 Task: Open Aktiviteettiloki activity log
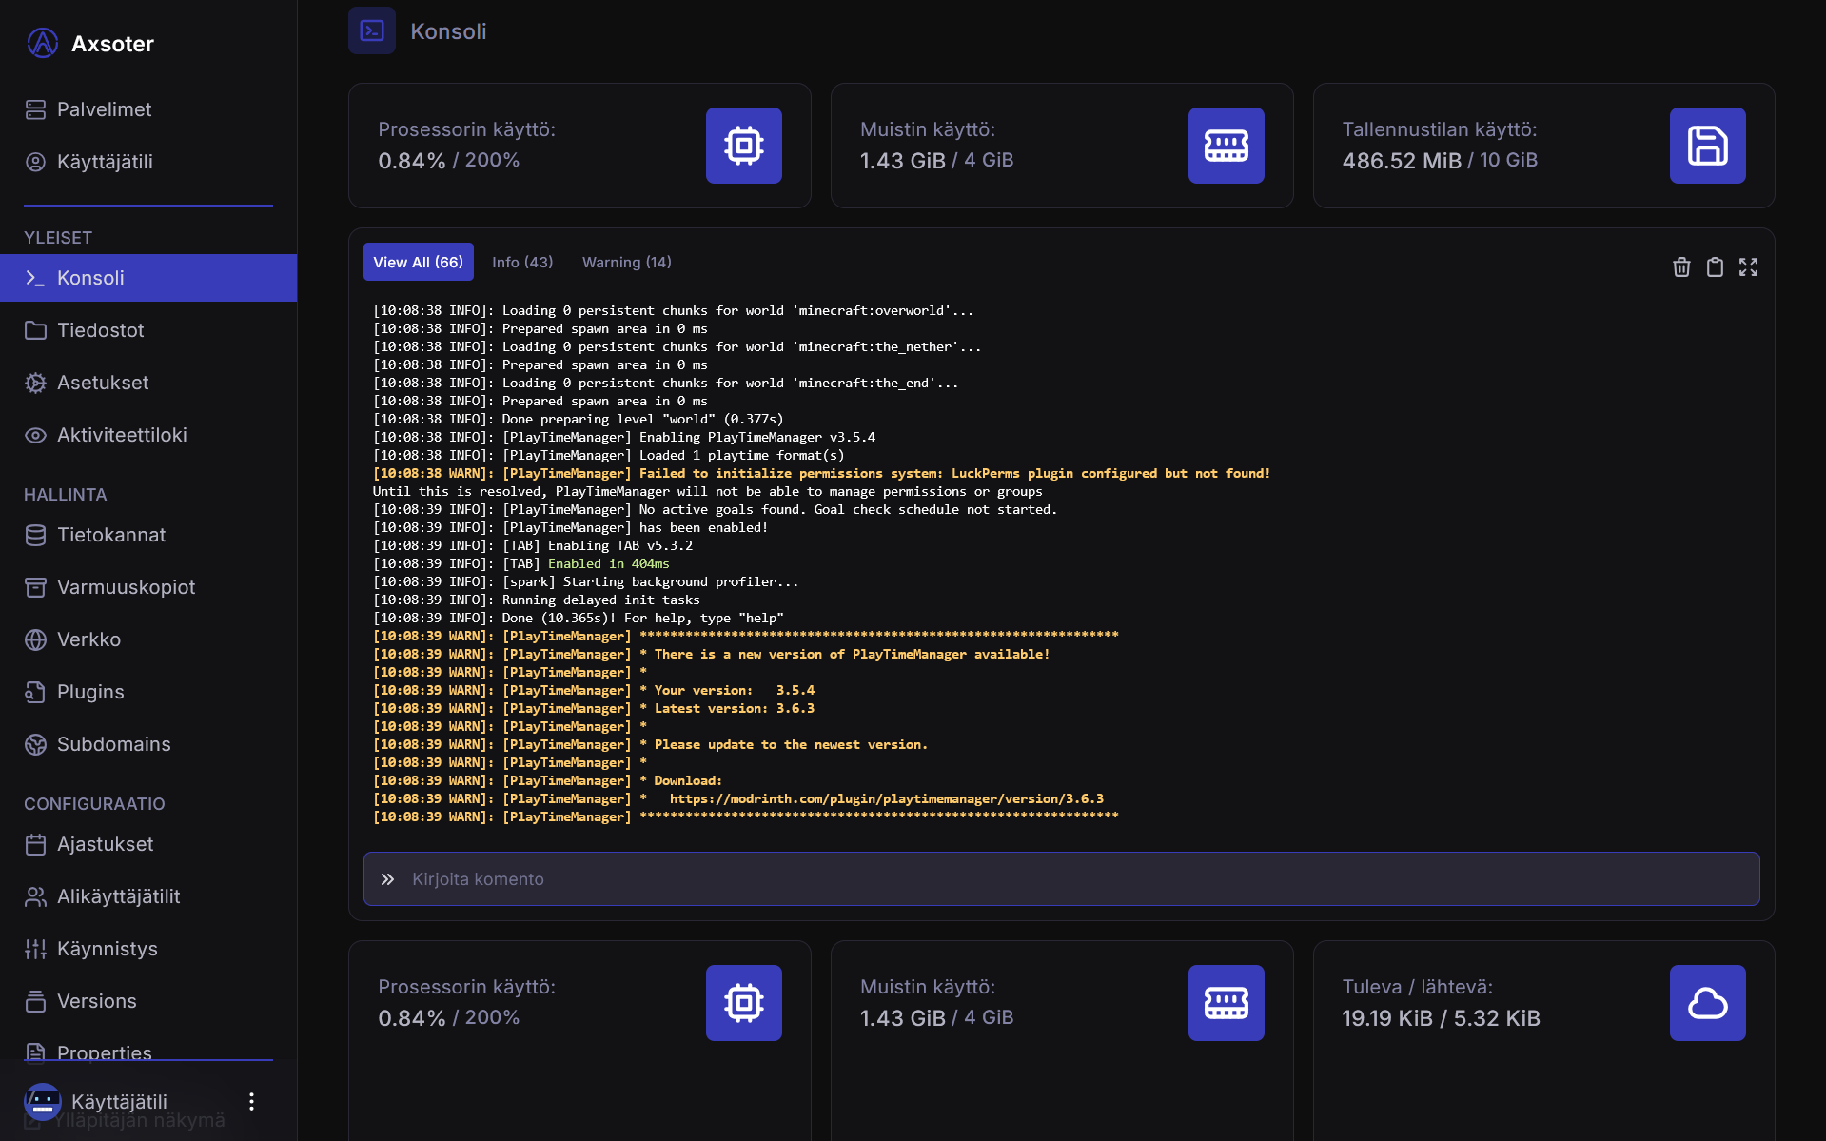coord(122,435)
